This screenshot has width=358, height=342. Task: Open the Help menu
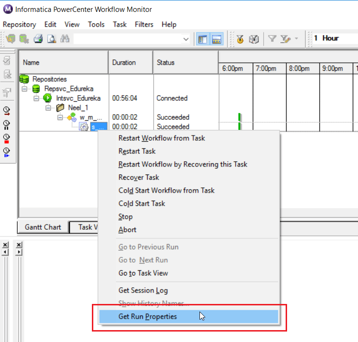click(x=169, y=24)
